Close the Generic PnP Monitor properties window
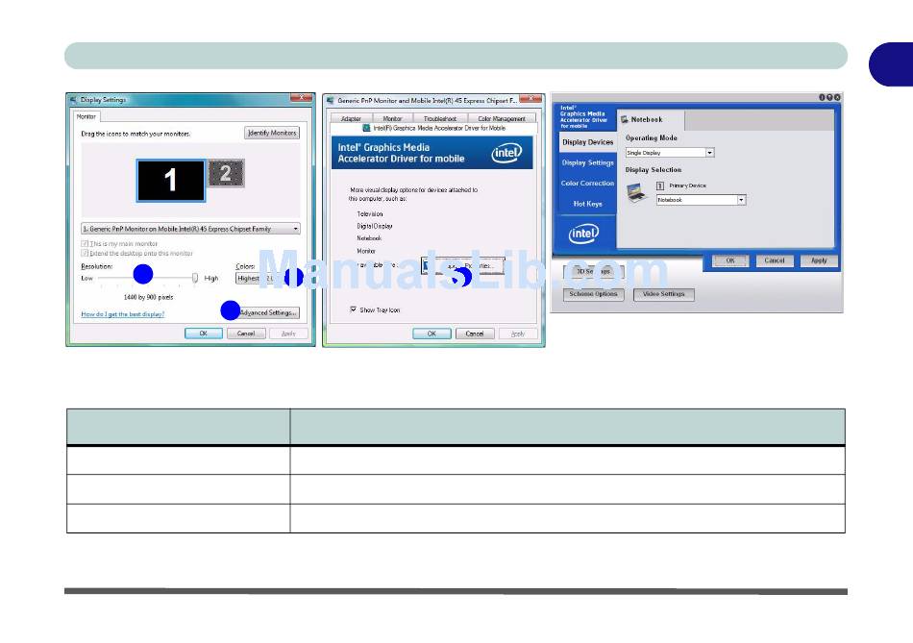Viewport: 913px width, 643px height. pyautogui.click(x=531, y=99)
